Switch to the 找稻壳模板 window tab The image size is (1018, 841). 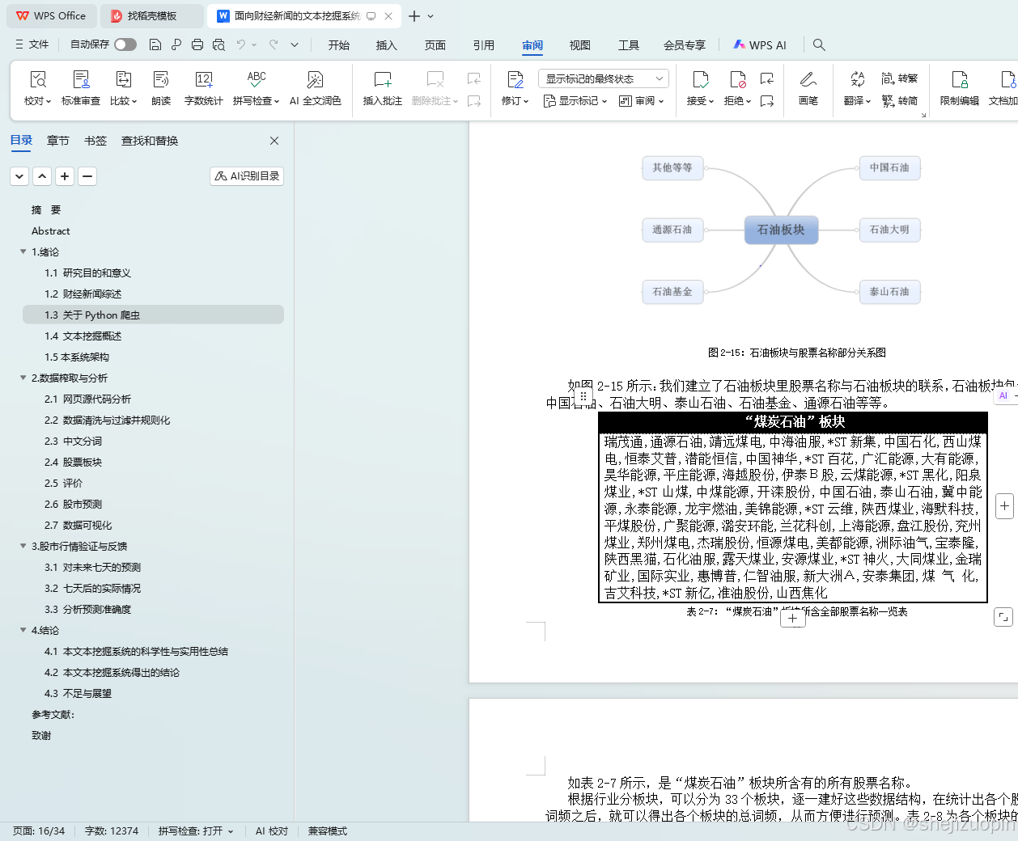click(x=153, y=16)
